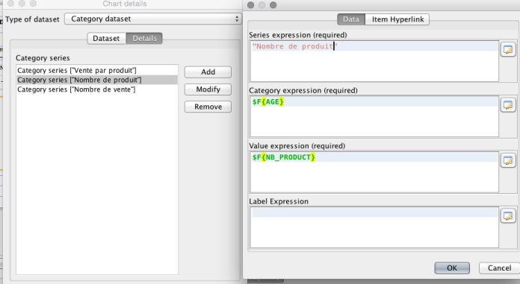Open expression editor for Category expression
Screen dimensions: 520x284
[508, 105]
